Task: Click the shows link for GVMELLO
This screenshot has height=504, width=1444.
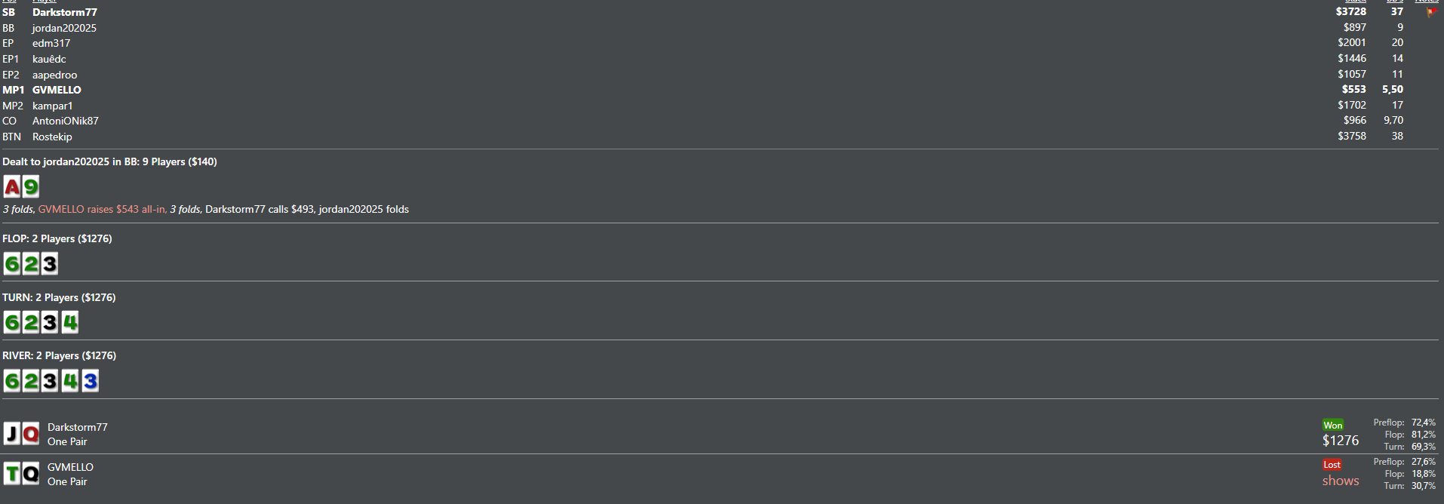Action: 1341,481
